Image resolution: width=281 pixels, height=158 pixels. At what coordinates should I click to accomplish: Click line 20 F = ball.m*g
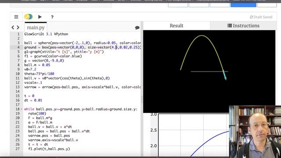tap(40, 118)
